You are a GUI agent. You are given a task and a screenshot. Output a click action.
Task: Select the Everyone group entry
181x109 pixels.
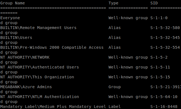coord(10,18)
